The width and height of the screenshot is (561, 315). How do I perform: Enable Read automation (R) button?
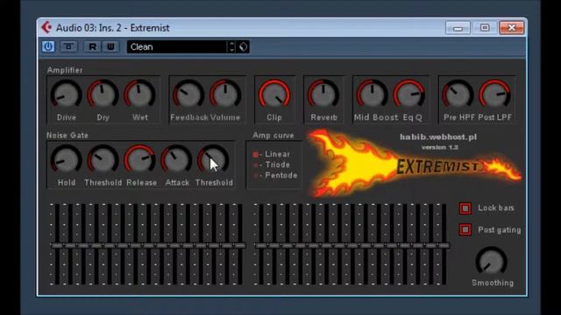pyautogui.click(x=92, y=46)
